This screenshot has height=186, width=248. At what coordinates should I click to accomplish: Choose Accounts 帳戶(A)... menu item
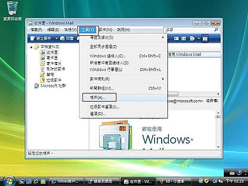click(x=124, y=98)
